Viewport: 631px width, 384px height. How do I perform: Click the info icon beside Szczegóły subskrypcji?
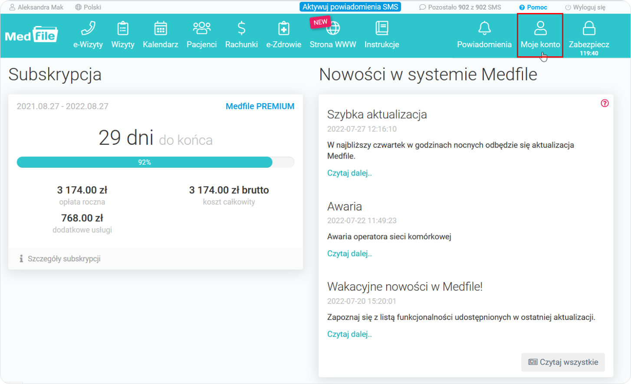(21, 259)
